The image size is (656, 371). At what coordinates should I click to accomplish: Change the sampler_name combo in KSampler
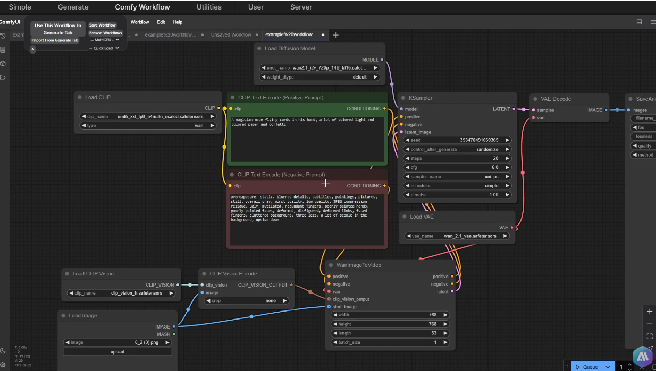458,177
